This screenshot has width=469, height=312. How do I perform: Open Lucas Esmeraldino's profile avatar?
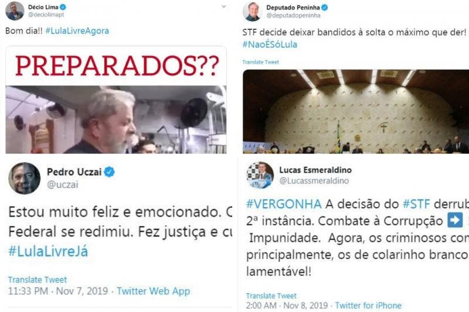point(260,175)
